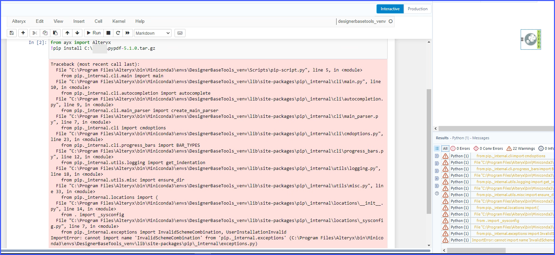Screen dimensions: 555x255
Task: Filter Results by 0 Conv Errors
Action: coord(488,148)
